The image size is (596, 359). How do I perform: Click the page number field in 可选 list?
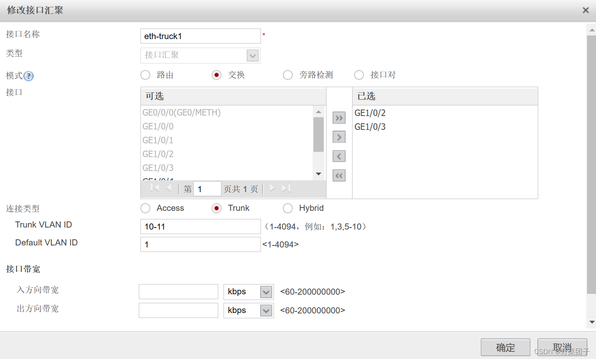[x=207, y=189]
